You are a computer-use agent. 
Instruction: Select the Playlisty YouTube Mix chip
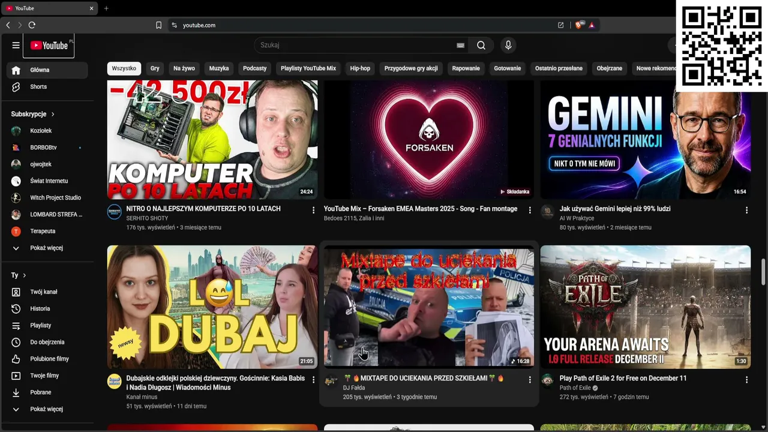tap(308, 68)
